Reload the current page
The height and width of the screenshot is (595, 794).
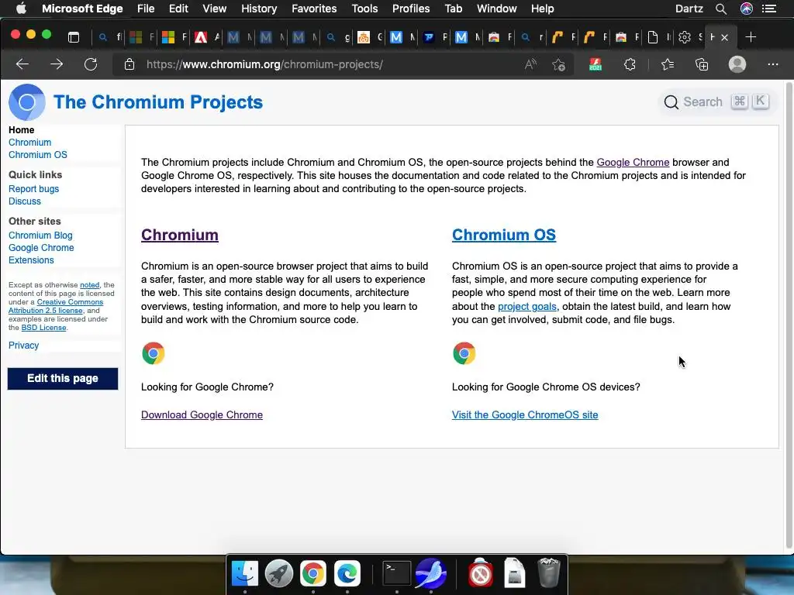[91, 64]
